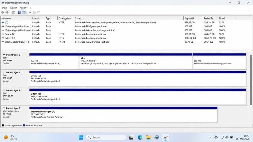Viewport: 253px width, 142px height.
Task: Open the Windows Start menu
Action: 81,137
